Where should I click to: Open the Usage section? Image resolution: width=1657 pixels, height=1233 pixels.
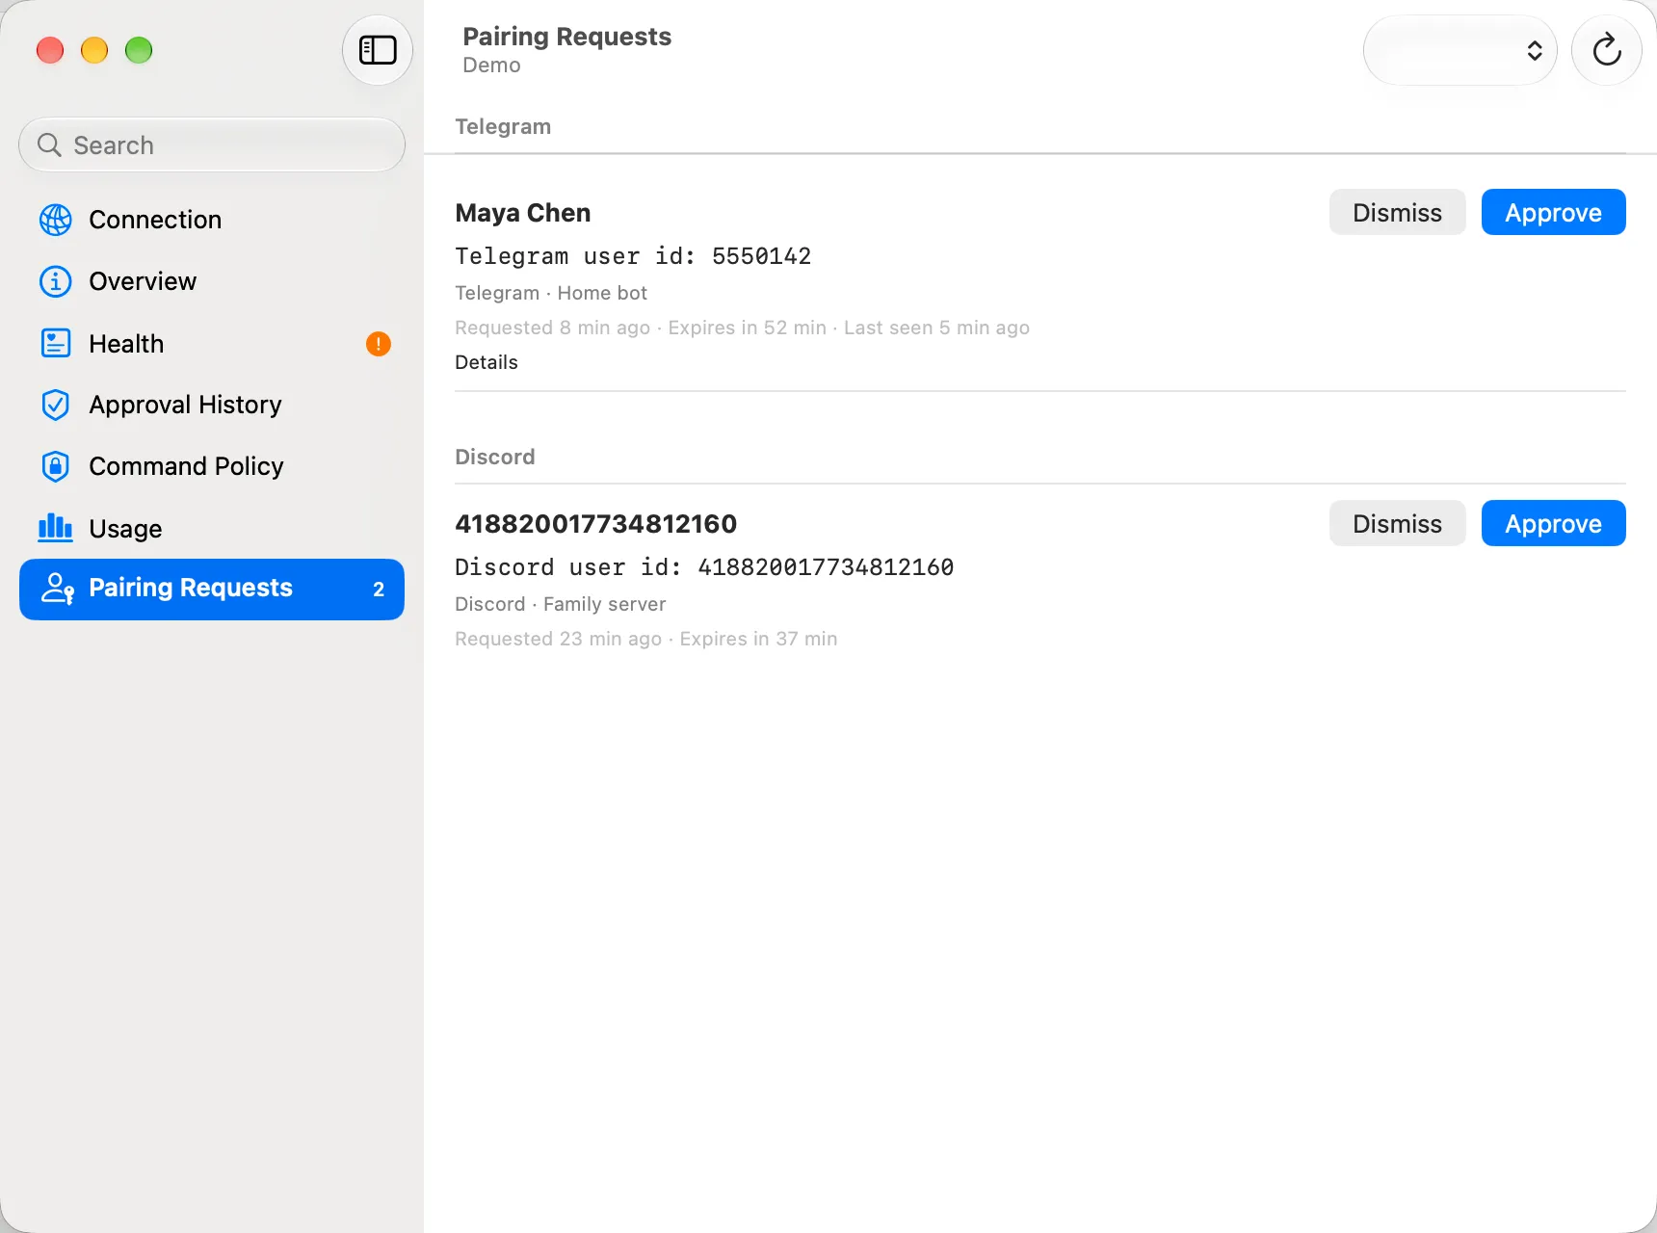point(212,528)
